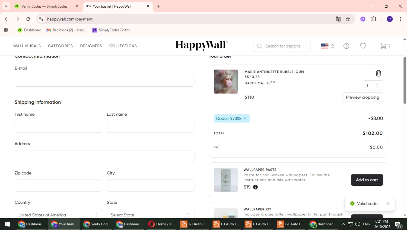Adjust item quantity stepper
This screenshot has height=230, width=407.
click(377, 85)
